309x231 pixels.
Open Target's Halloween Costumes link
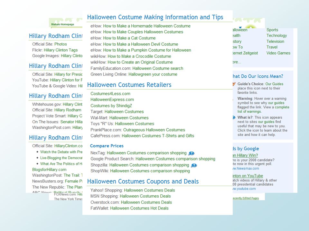[124, 112]
